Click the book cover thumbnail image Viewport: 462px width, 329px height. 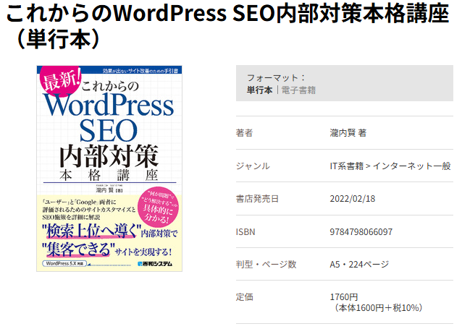[109, 168]
